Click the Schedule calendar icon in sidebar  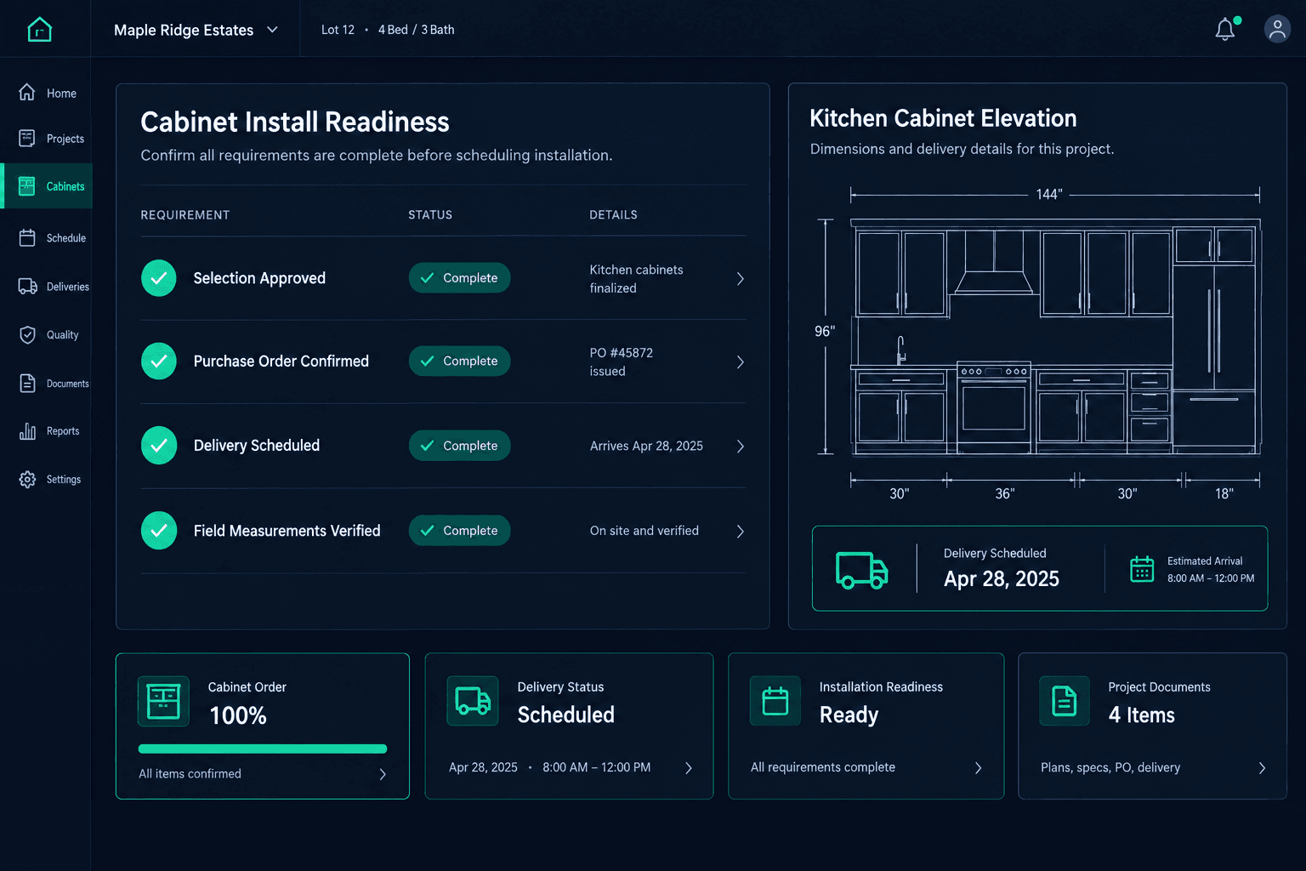click(x=27, y=238)
